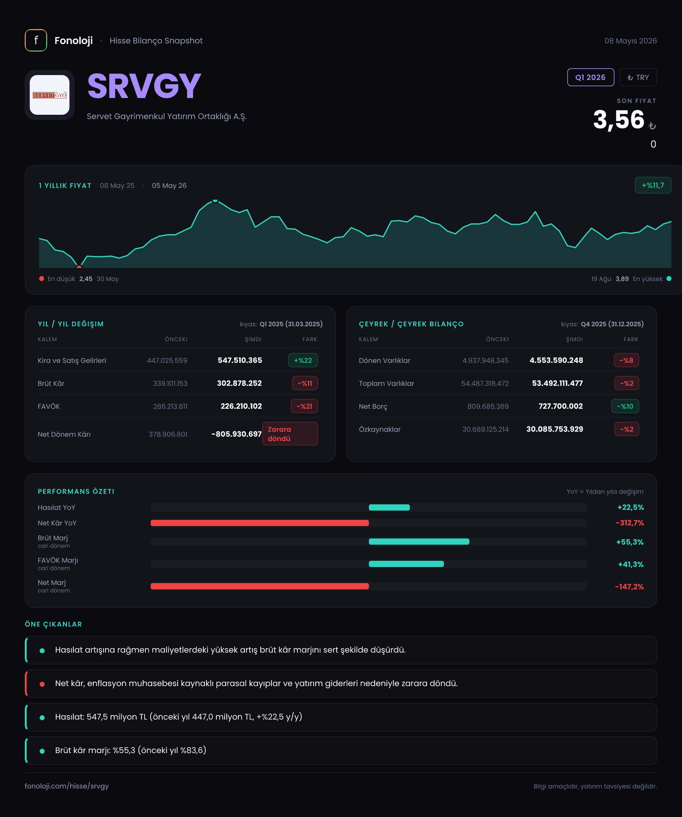Select the Q1 2026 period badge
Screen dimensions: 682x817
pyautogui.click(x=590, y=78)
